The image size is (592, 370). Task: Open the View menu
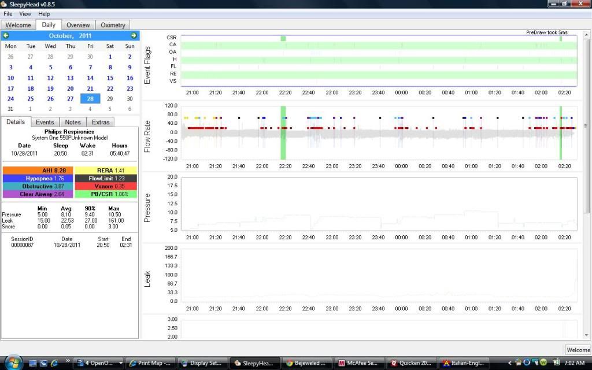pos(25,13)
